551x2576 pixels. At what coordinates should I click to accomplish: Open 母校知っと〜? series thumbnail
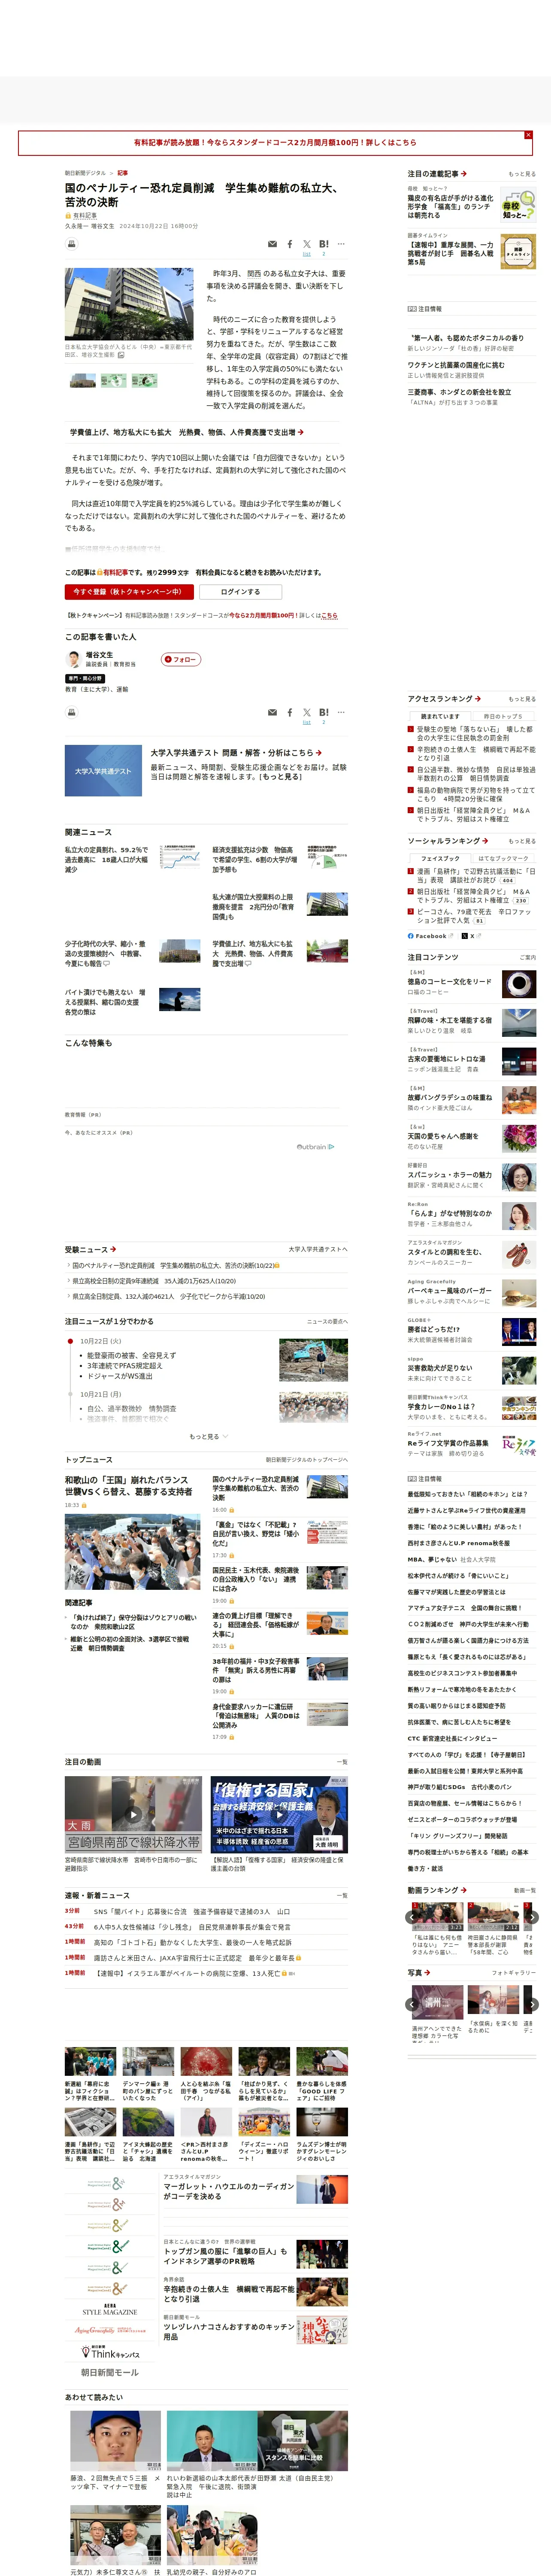(x=518, y=205)
